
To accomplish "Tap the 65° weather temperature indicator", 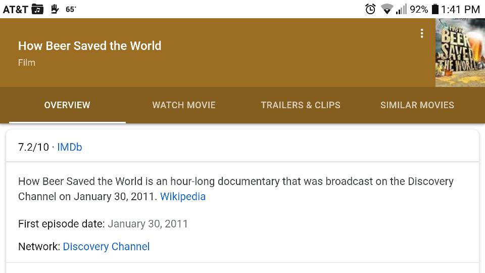I will click(71, 9).
